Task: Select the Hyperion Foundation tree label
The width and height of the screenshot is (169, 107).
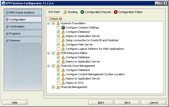Action: click(x=73, y=23)
